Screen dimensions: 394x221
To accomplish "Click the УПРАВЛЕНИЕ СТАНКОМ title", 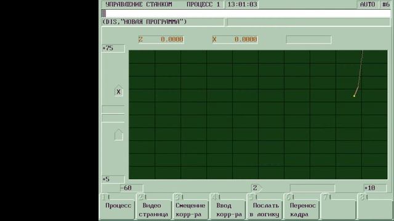I will pos(139,4).
